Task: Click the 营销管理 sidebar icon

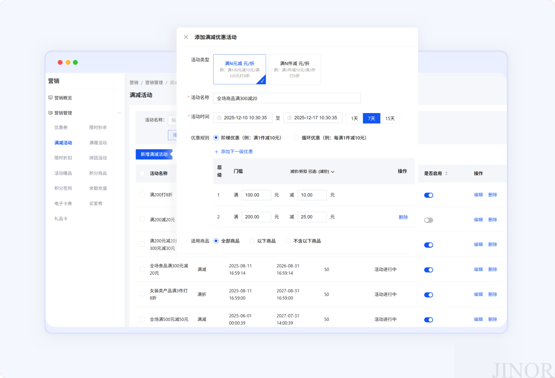Action: tap(51, 113)
